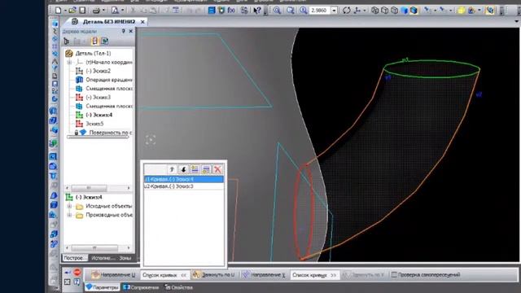Screen dimensions: 521x293
Task: Move curve down in list
Action: pos(183,169)
